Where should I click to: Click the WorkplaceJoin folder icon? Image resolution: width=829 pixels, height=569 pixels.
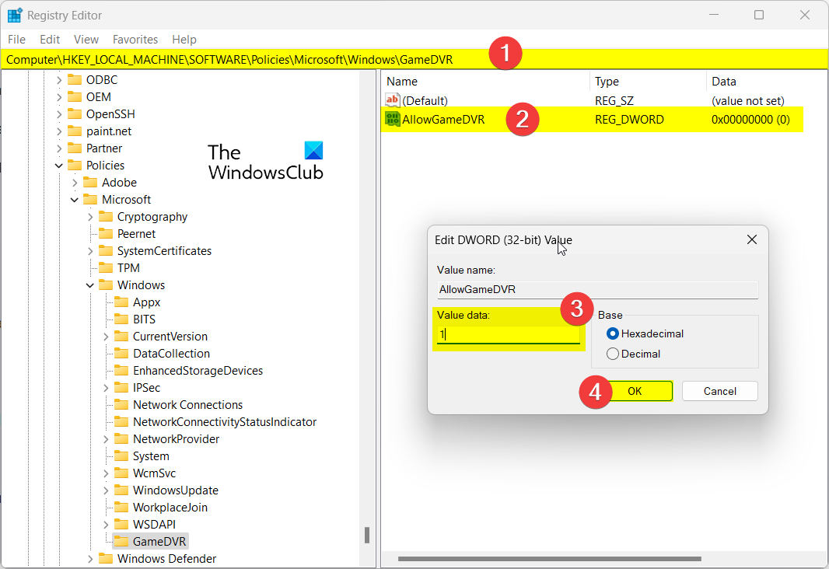121,507
